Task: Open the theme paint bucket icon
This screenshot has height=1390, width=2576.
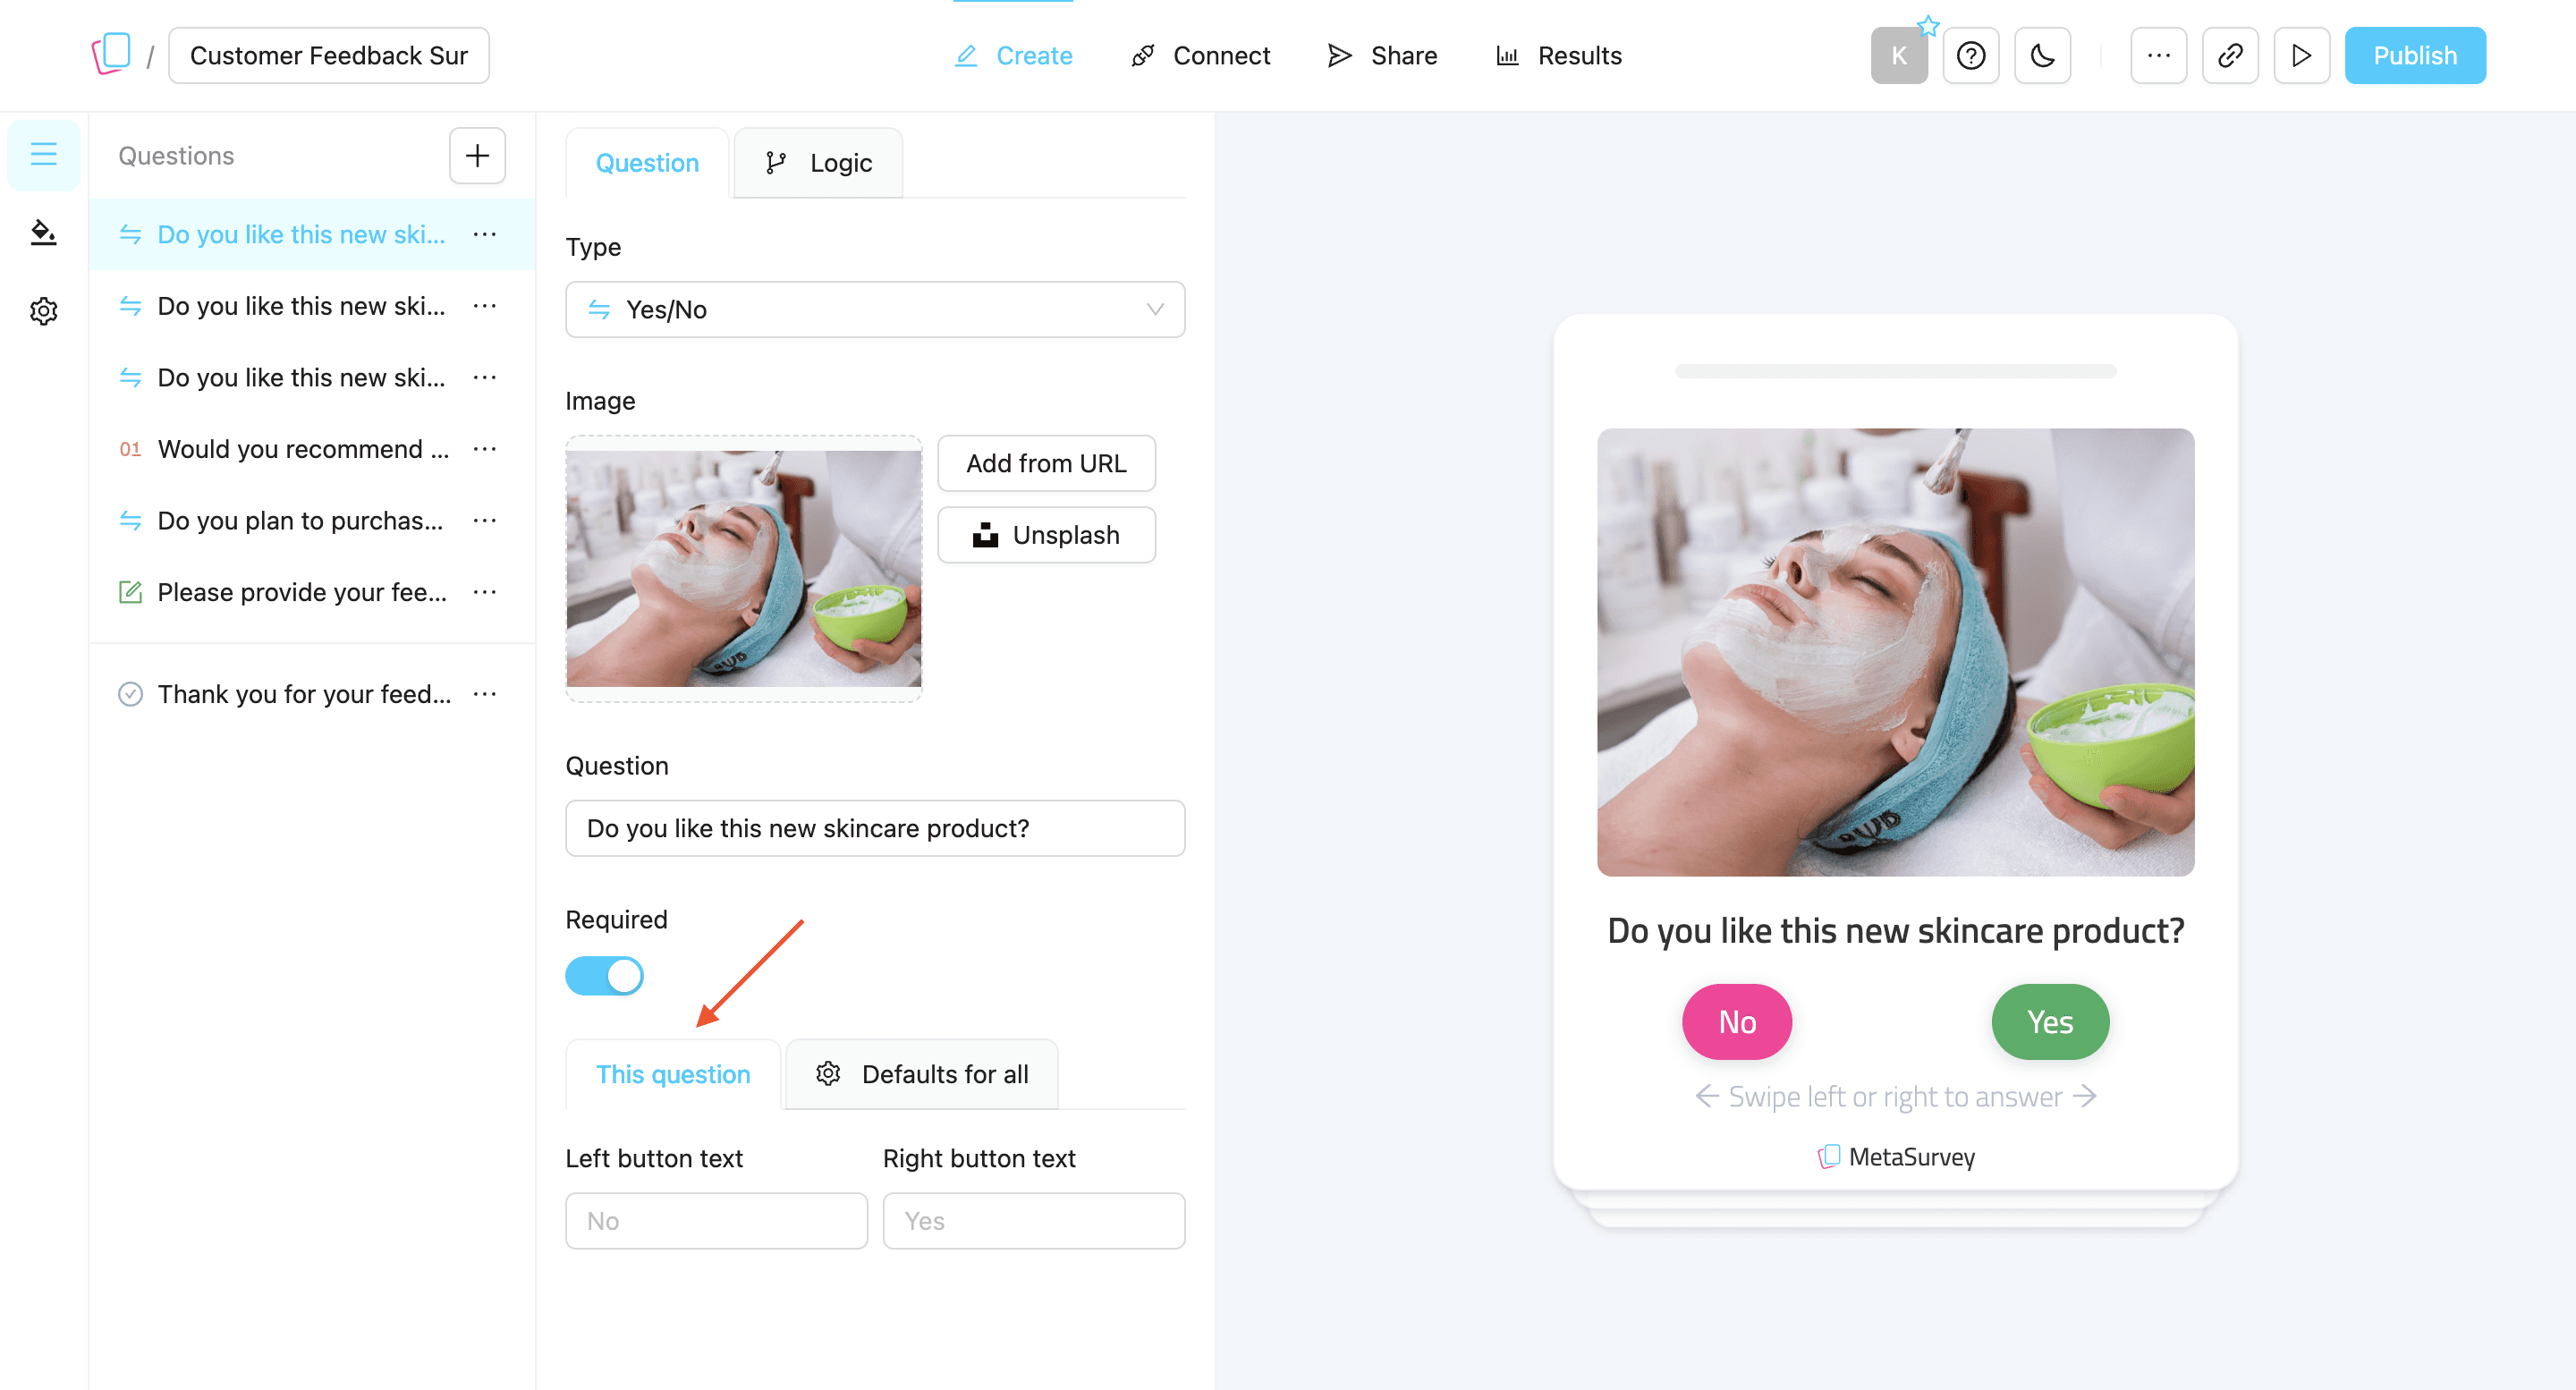Action: (x=43, y=233)
